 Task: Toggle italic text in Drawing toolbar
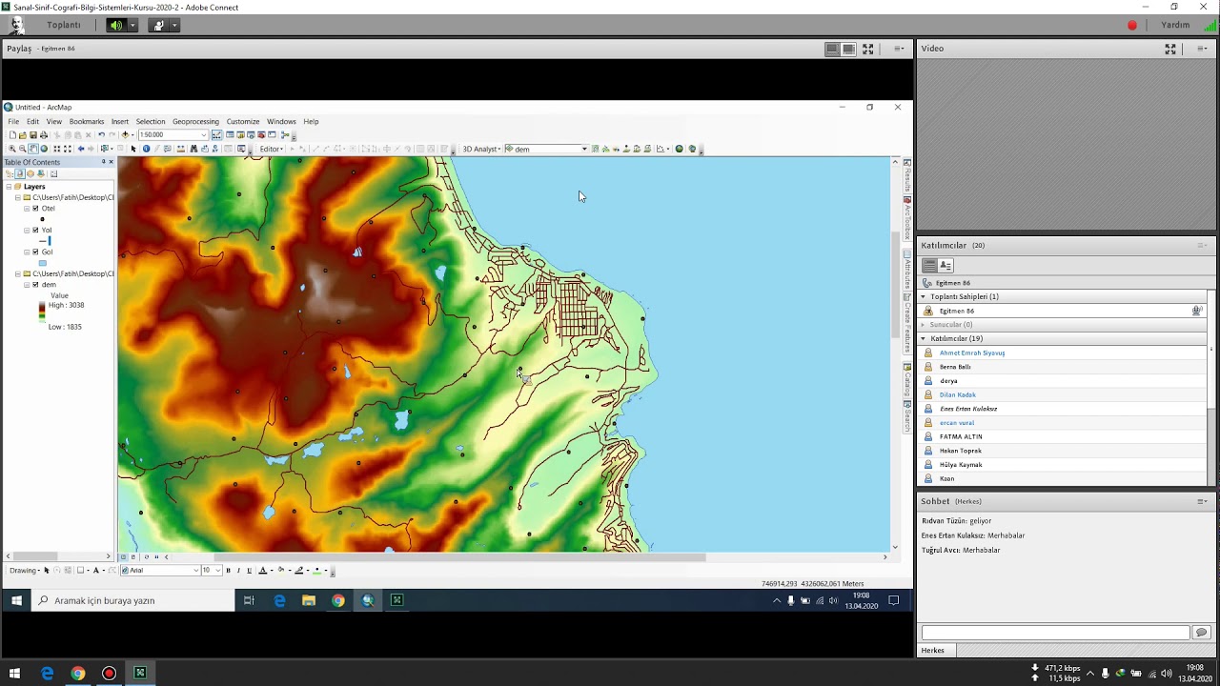pos(238,570)
